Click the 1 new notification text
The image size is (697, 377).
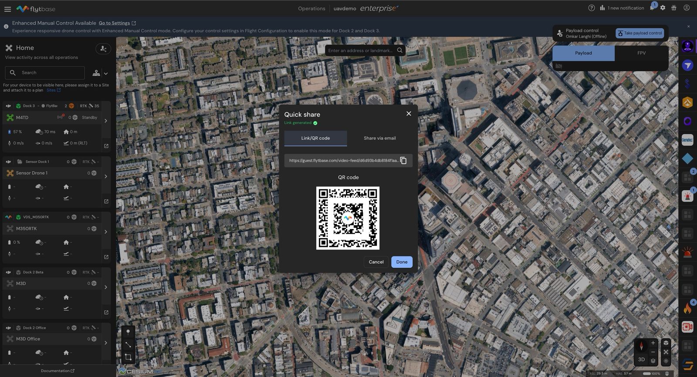(x=626, y=8)
